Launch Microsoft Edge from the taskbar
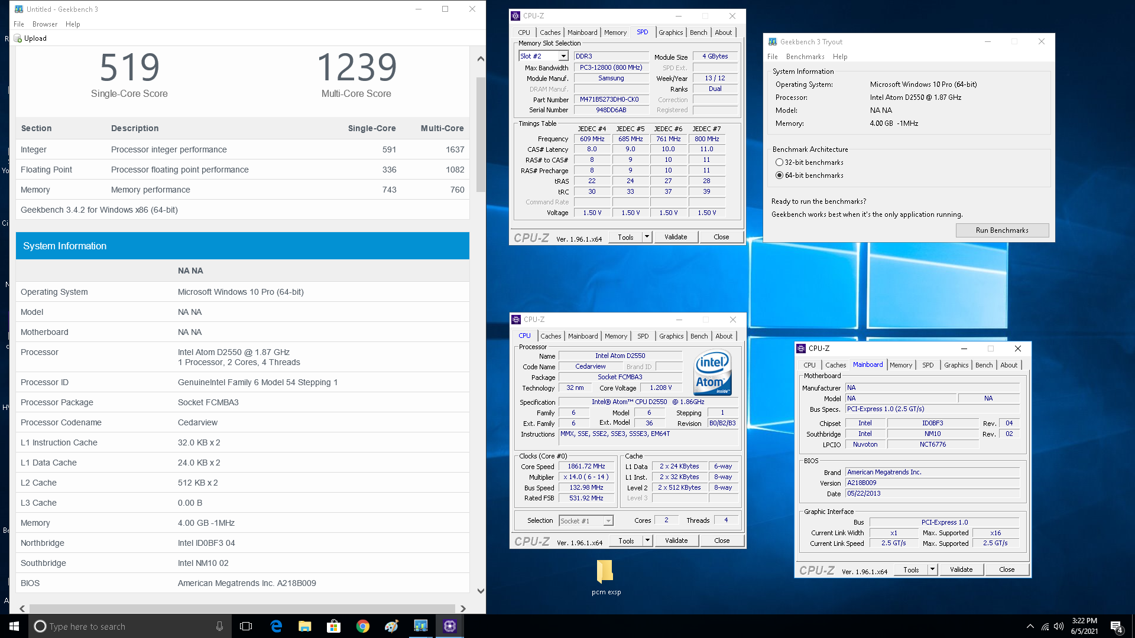This screenshot has height=638, width=1135. coord(276,626)
